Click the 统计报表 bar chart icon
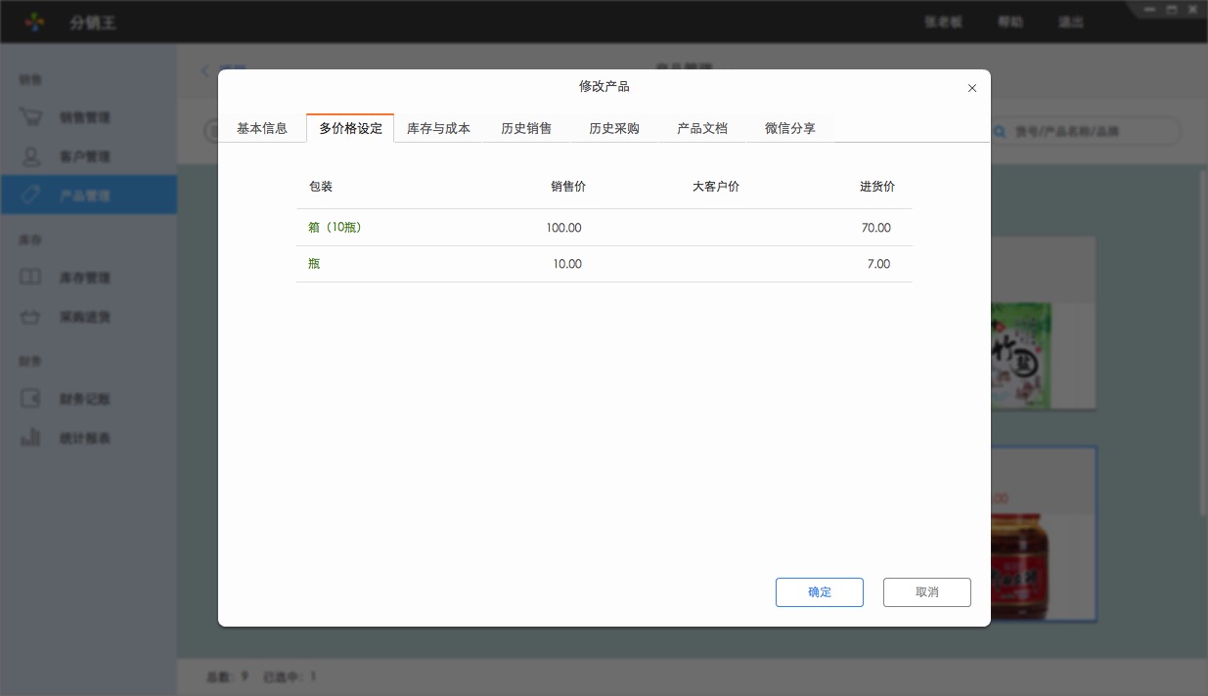 pyautogui.click(x=30, y=438)
